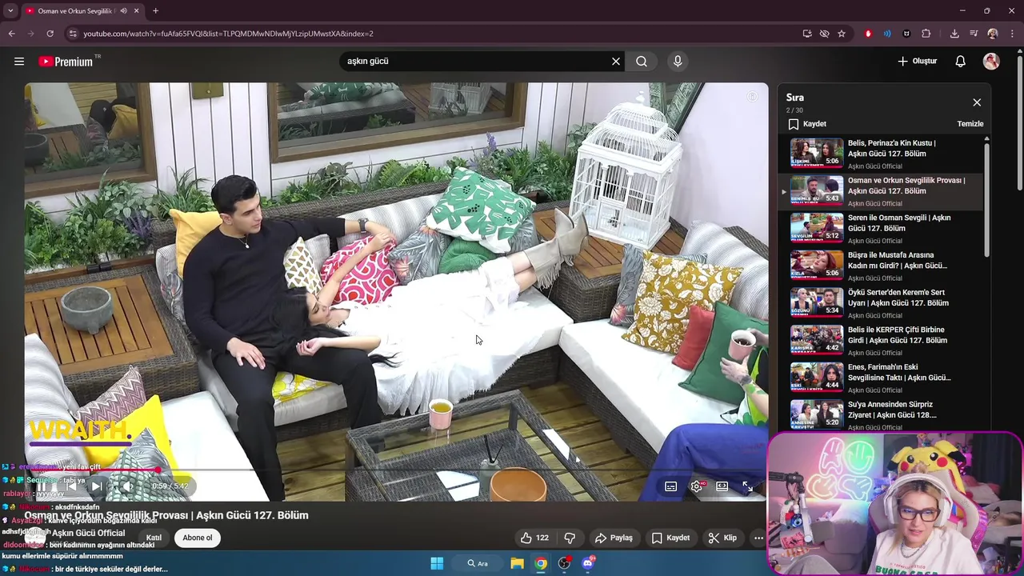This screenshot has height=576, width=1024.
Task: Subscribe with Abone ol button
Action: pyautogui.click(x=198, y=538)
